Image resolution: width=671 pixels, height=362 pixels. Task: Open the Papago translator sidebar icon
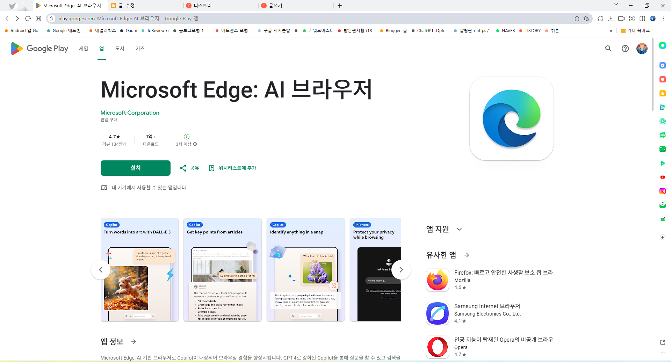(663, 107)
